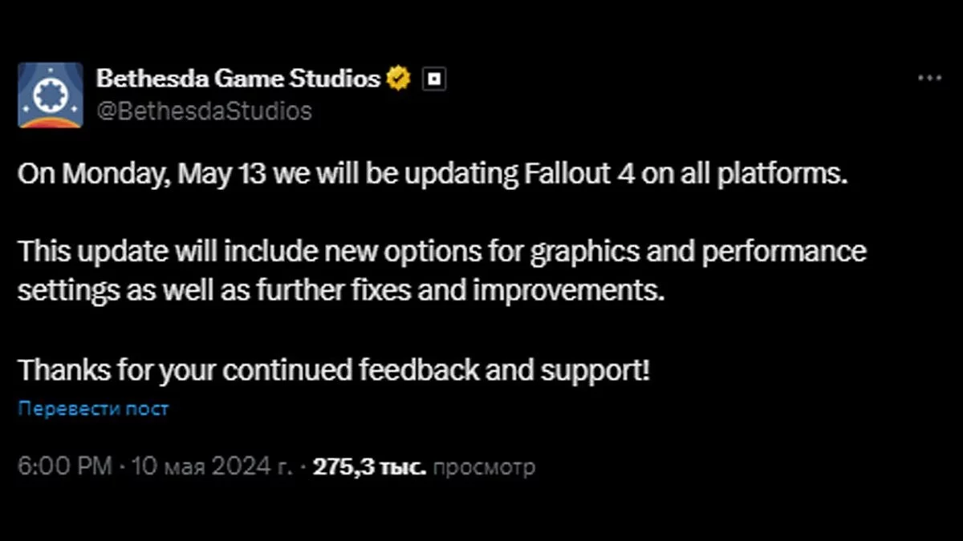
Task: Click the Bethesda Game Studios profile avatar
Action: point(51,95)
